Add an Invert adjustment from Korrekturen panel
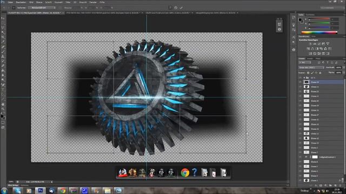 click(310, 54)
